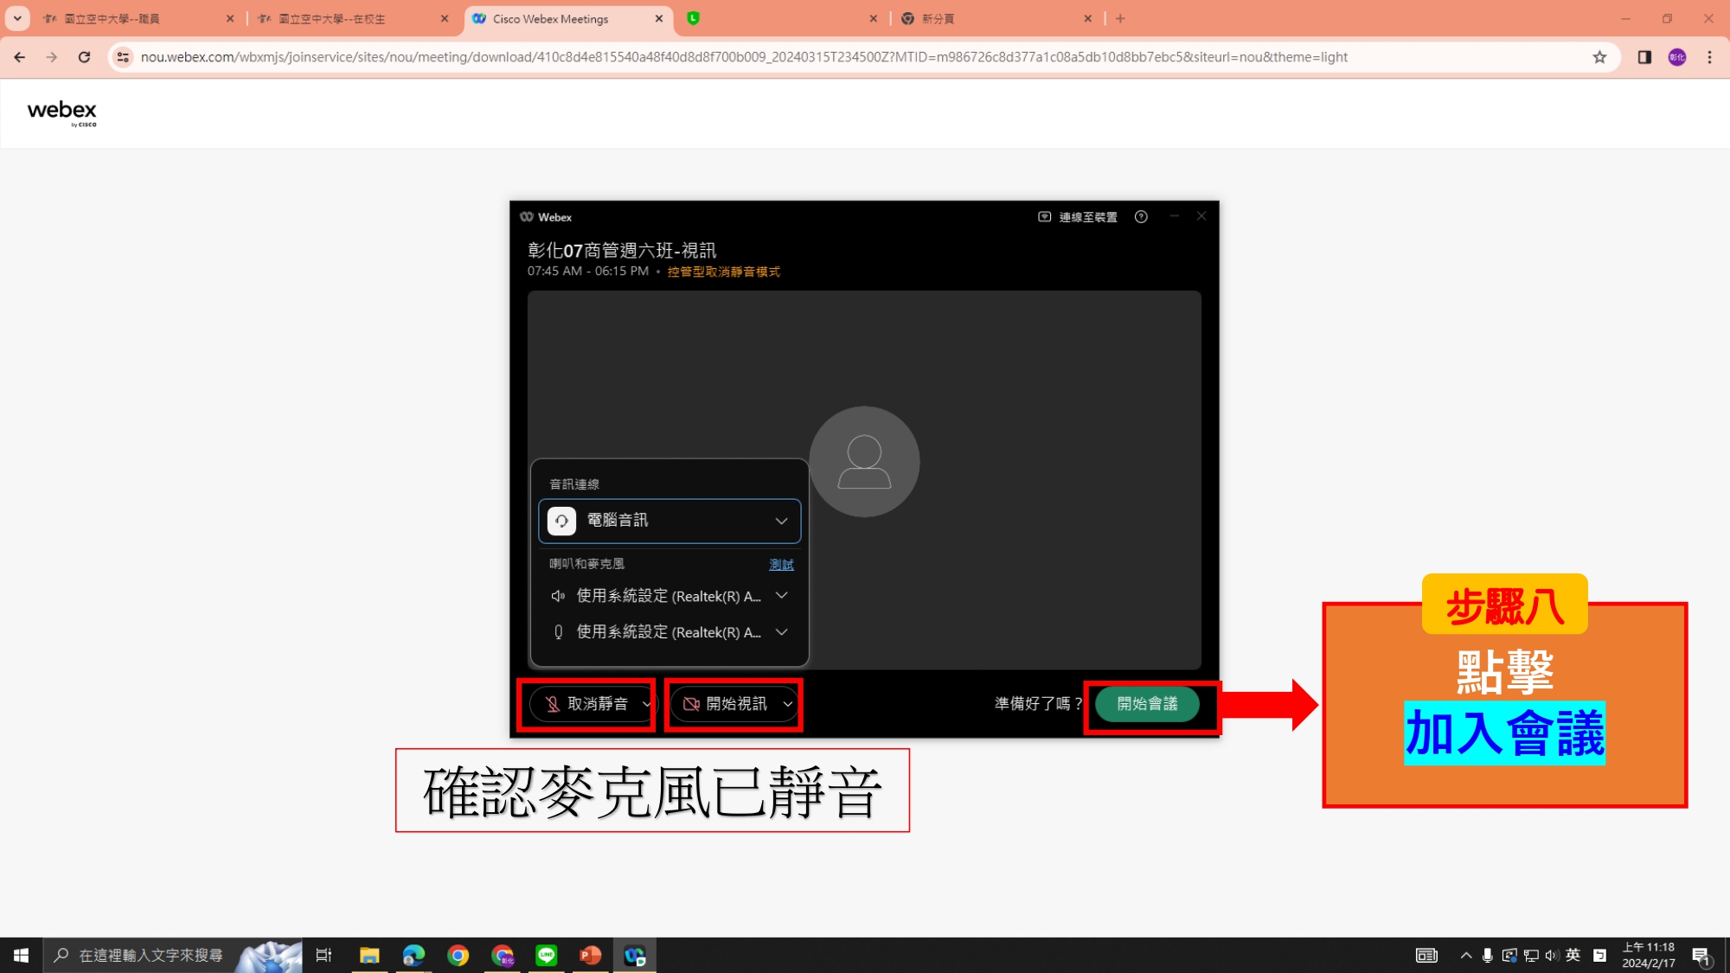Unmute microphone with 取消靜音 button
The height and width of the screenshot is (973, 1730).
586,704
